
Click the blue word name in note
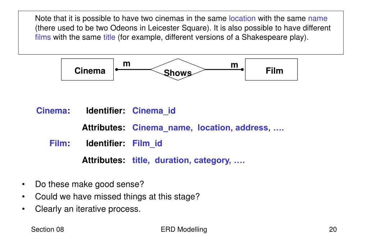coord(318,18)
